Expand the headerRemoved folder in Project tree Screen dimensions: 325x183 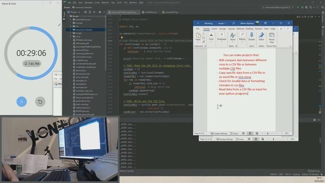[71, 19]
